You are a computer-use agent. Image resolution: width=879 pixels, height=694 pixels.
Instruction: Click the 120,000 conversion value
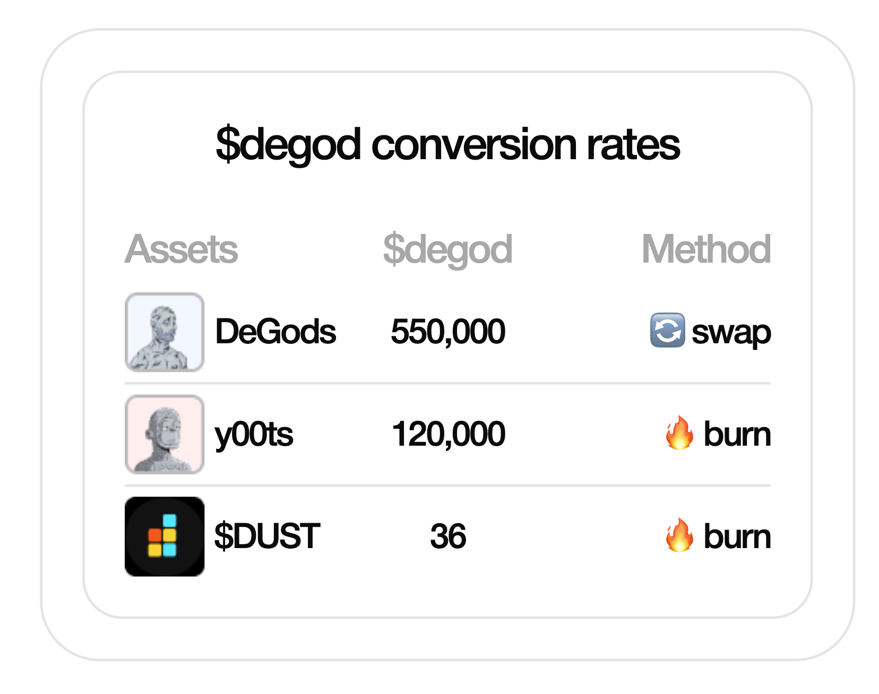point(448,435)
